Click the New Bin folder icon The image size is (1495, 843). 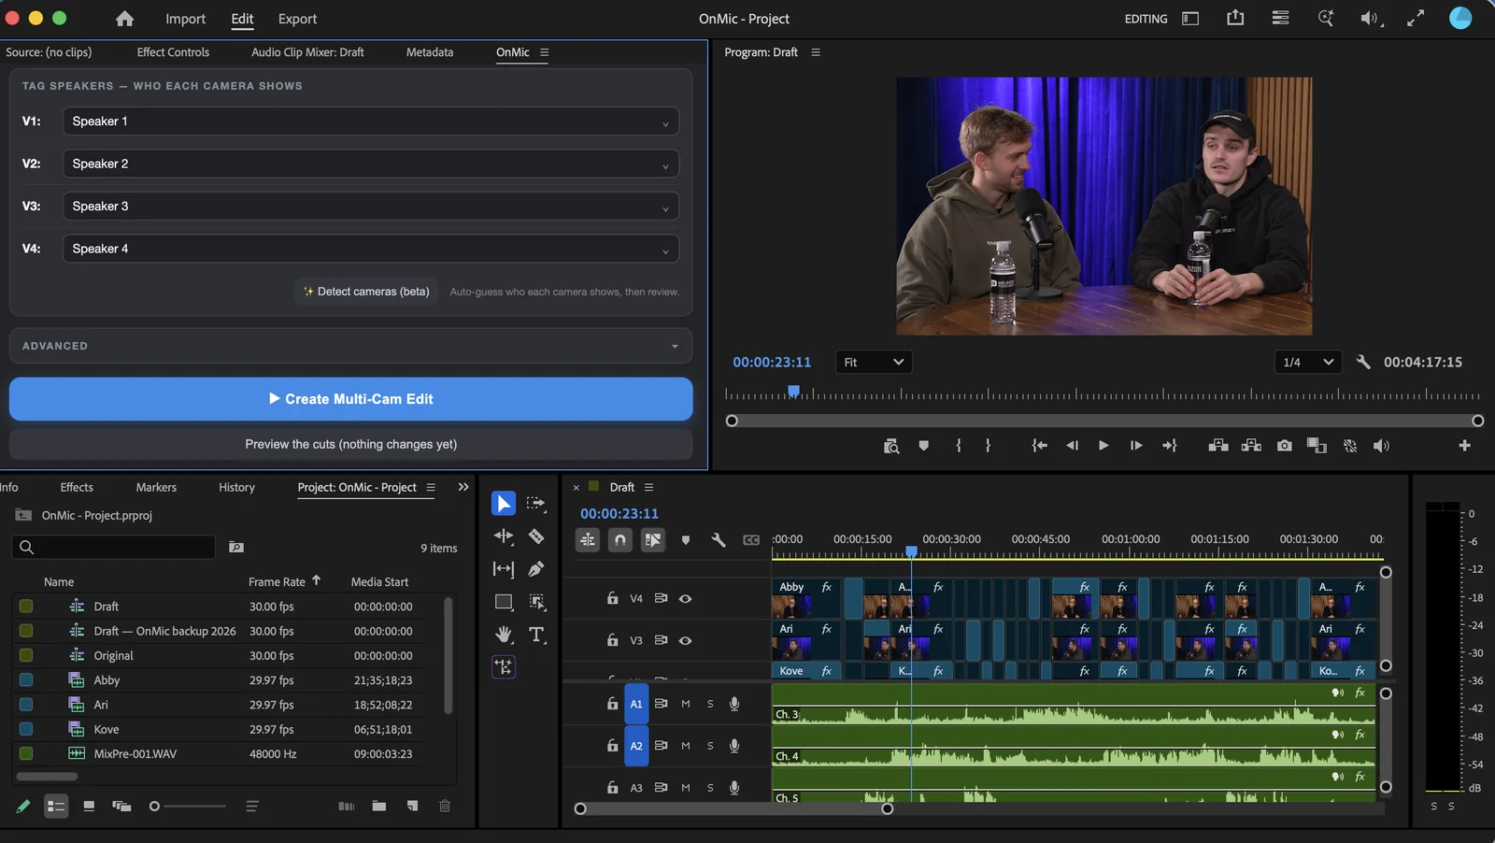[x=379, y=806]
